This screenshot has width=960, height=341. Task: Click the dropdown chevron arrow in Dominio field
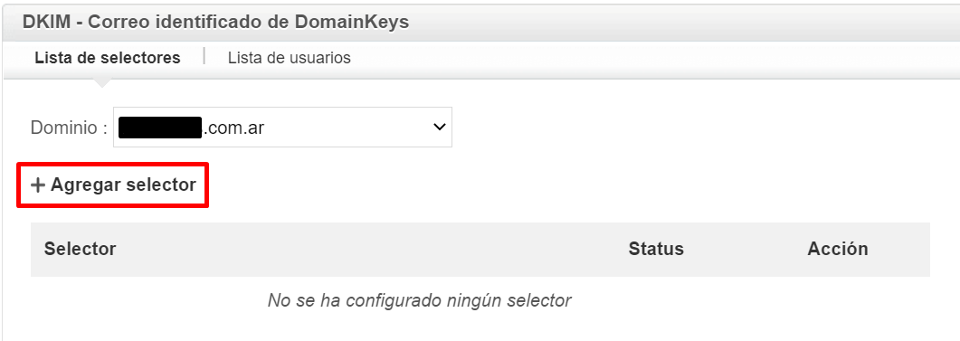click(438, 128)
